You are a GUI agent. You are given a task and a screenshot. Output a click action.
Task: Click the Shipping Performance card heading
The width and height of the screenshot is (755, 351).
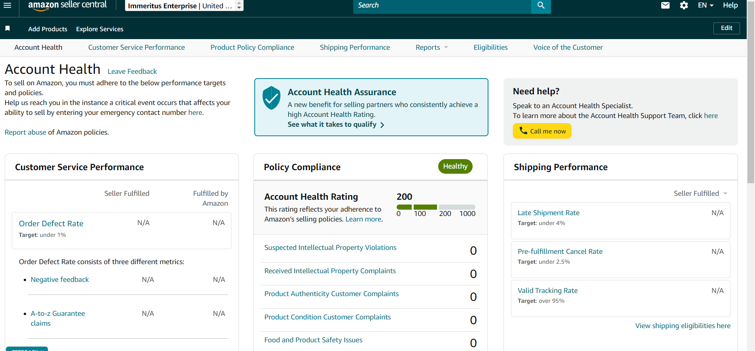point(560,167)
